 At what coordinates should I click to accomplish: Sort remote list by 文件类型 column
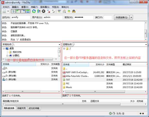[x=113, y=64]
